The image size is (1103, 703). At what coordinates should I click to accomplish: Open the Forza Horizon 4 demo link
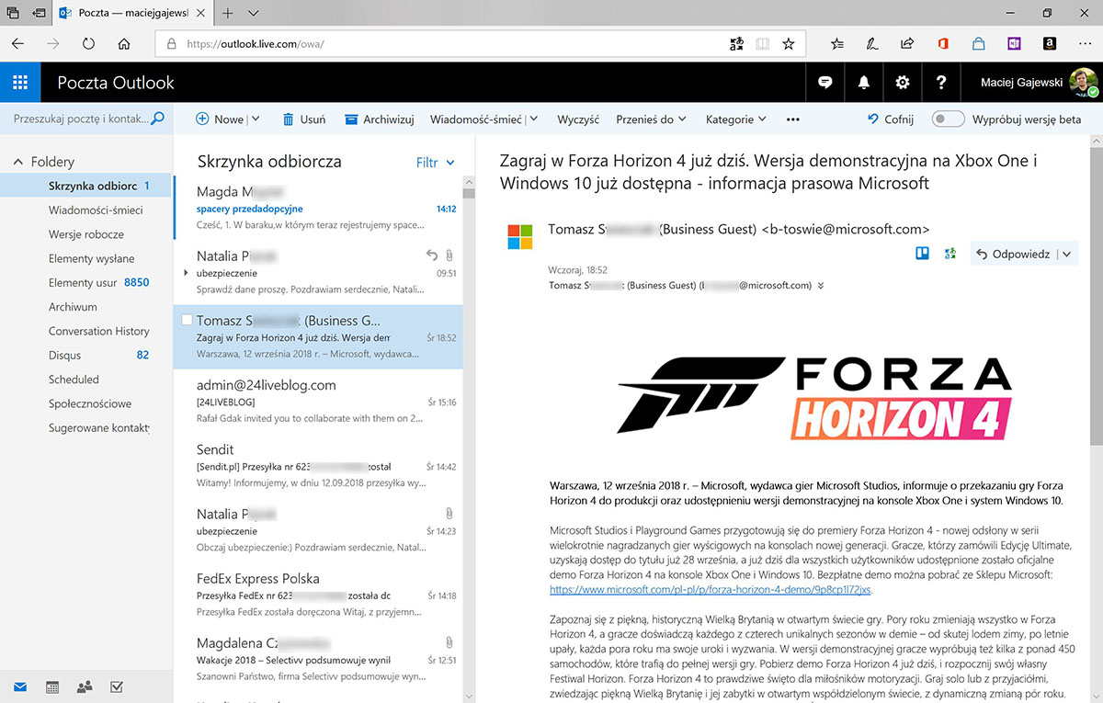click(710, 589)
